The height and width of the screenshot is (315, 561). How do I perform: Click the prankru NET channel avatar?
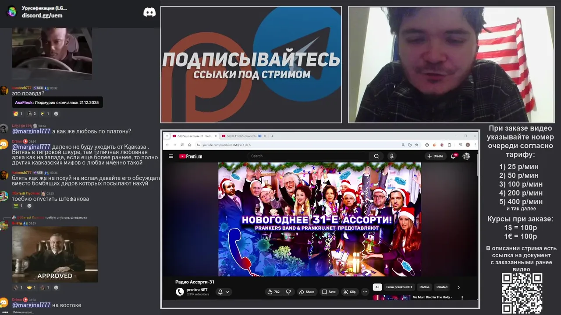pyautogui.click(x=180, y=292)
